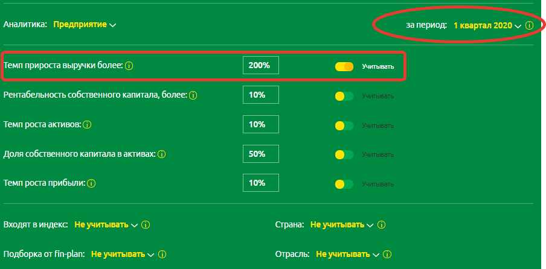Click info icon beside Темп прироста выручки

coord(129,66)
